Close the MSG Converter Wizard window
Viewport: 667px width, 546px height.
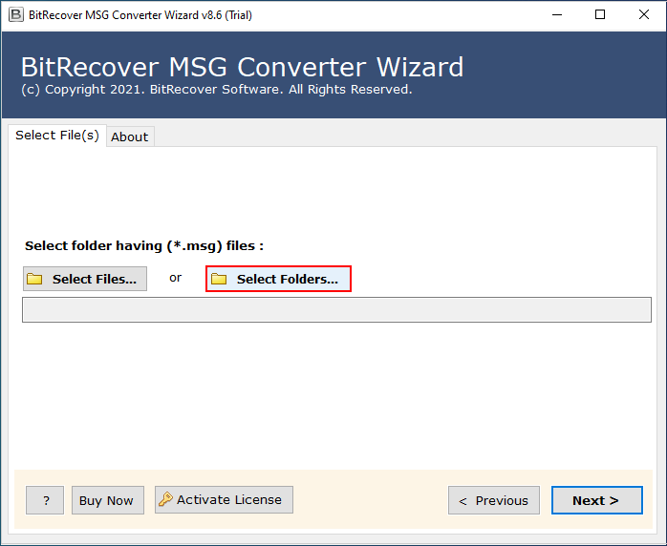point(644,15)
